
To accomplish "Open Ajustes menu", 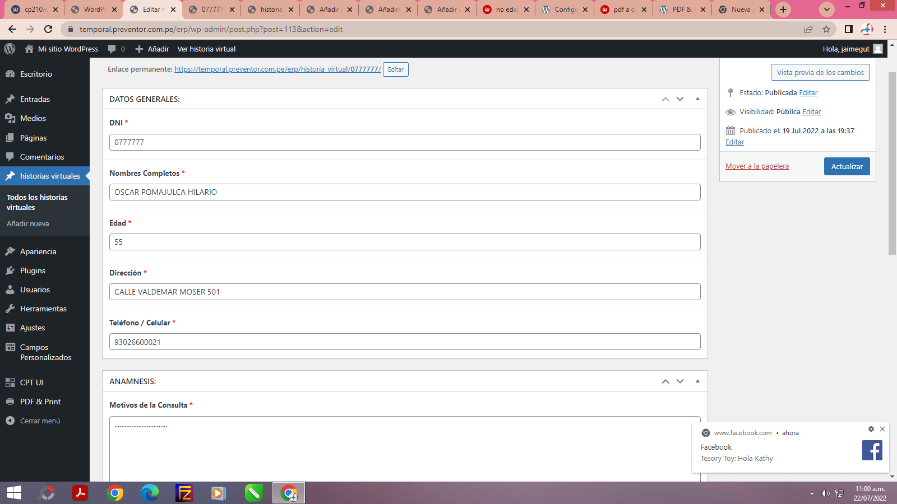I will tap(33, 328).
